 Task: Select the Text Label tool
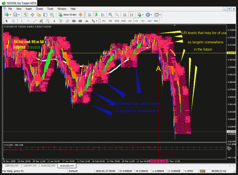61,21
